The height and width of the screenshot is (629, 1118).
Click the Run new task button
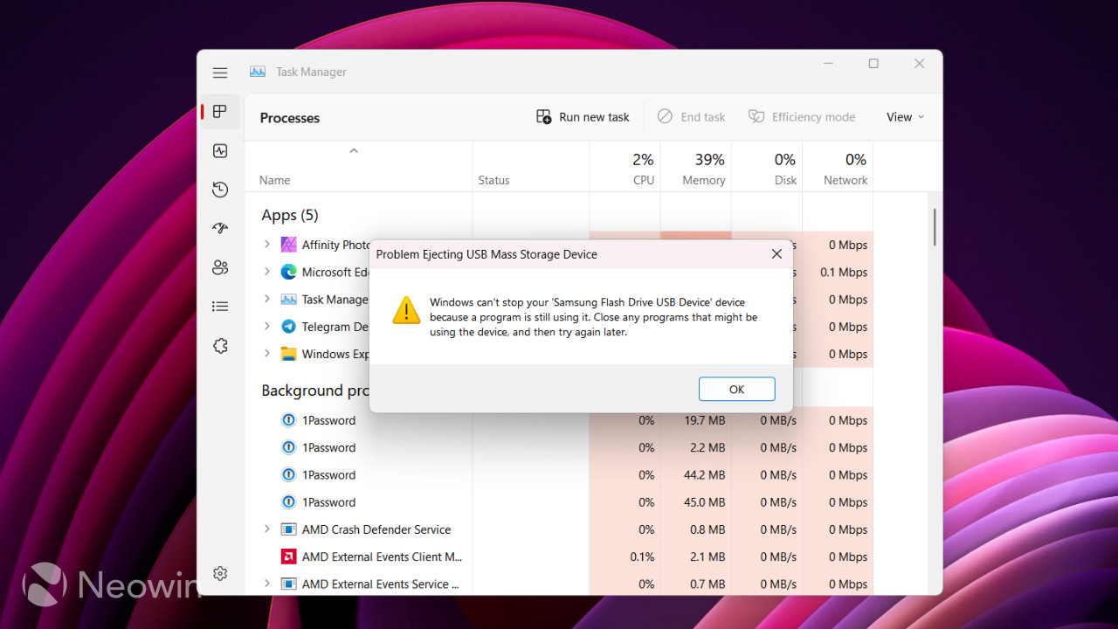(x=583, y=117)
